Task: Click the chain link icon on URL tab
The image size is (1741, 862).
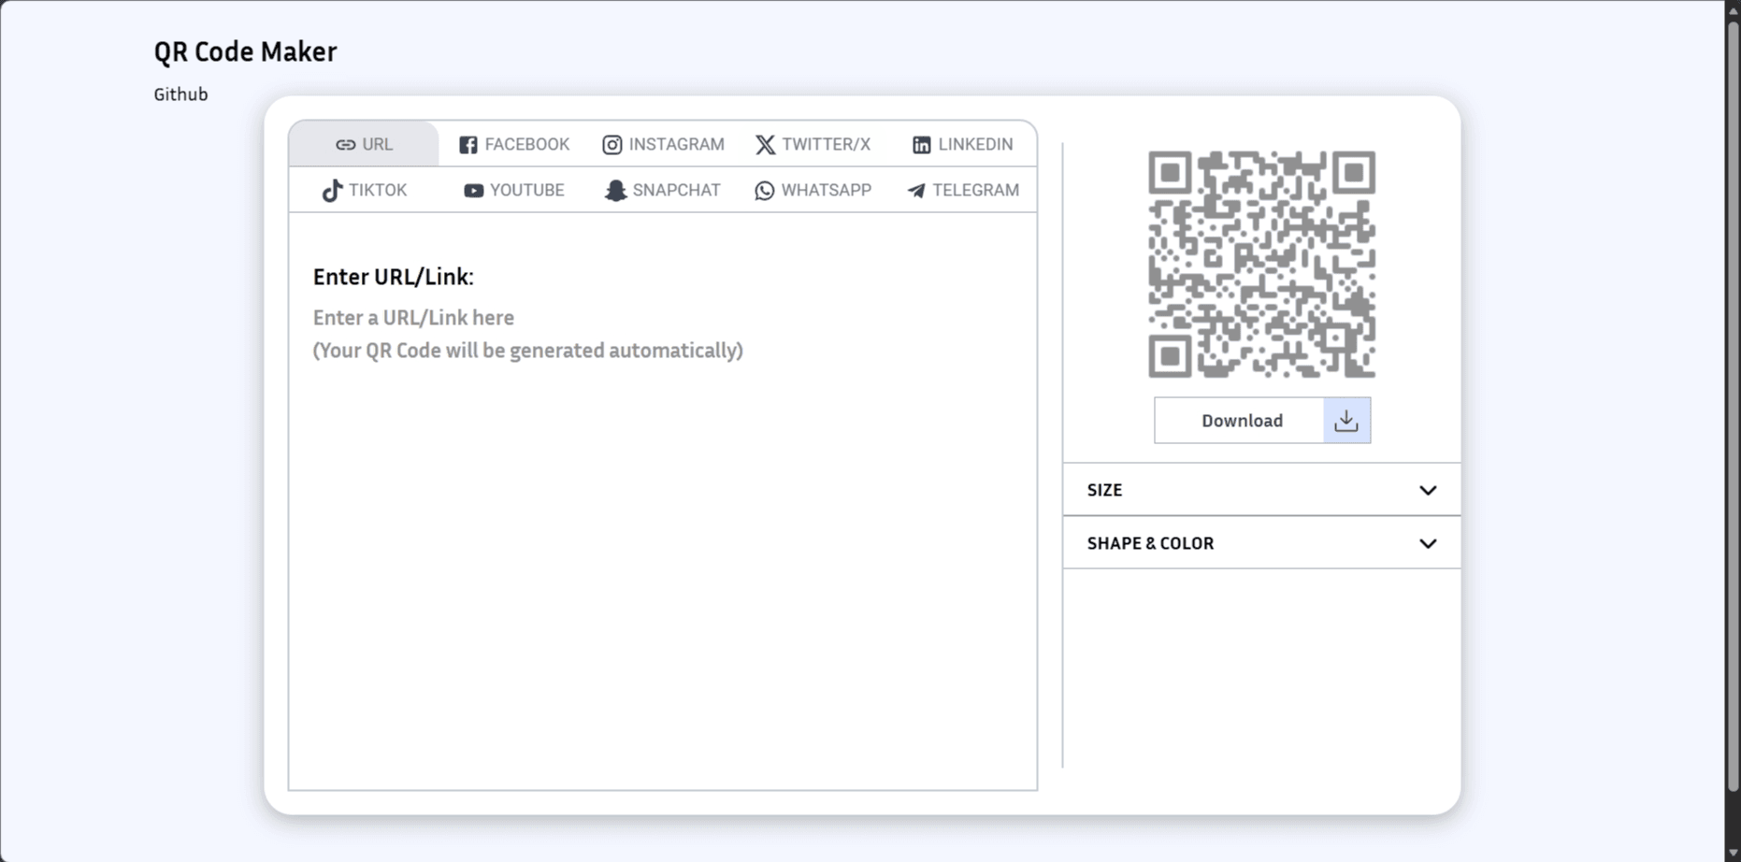Action: [344, 144]
